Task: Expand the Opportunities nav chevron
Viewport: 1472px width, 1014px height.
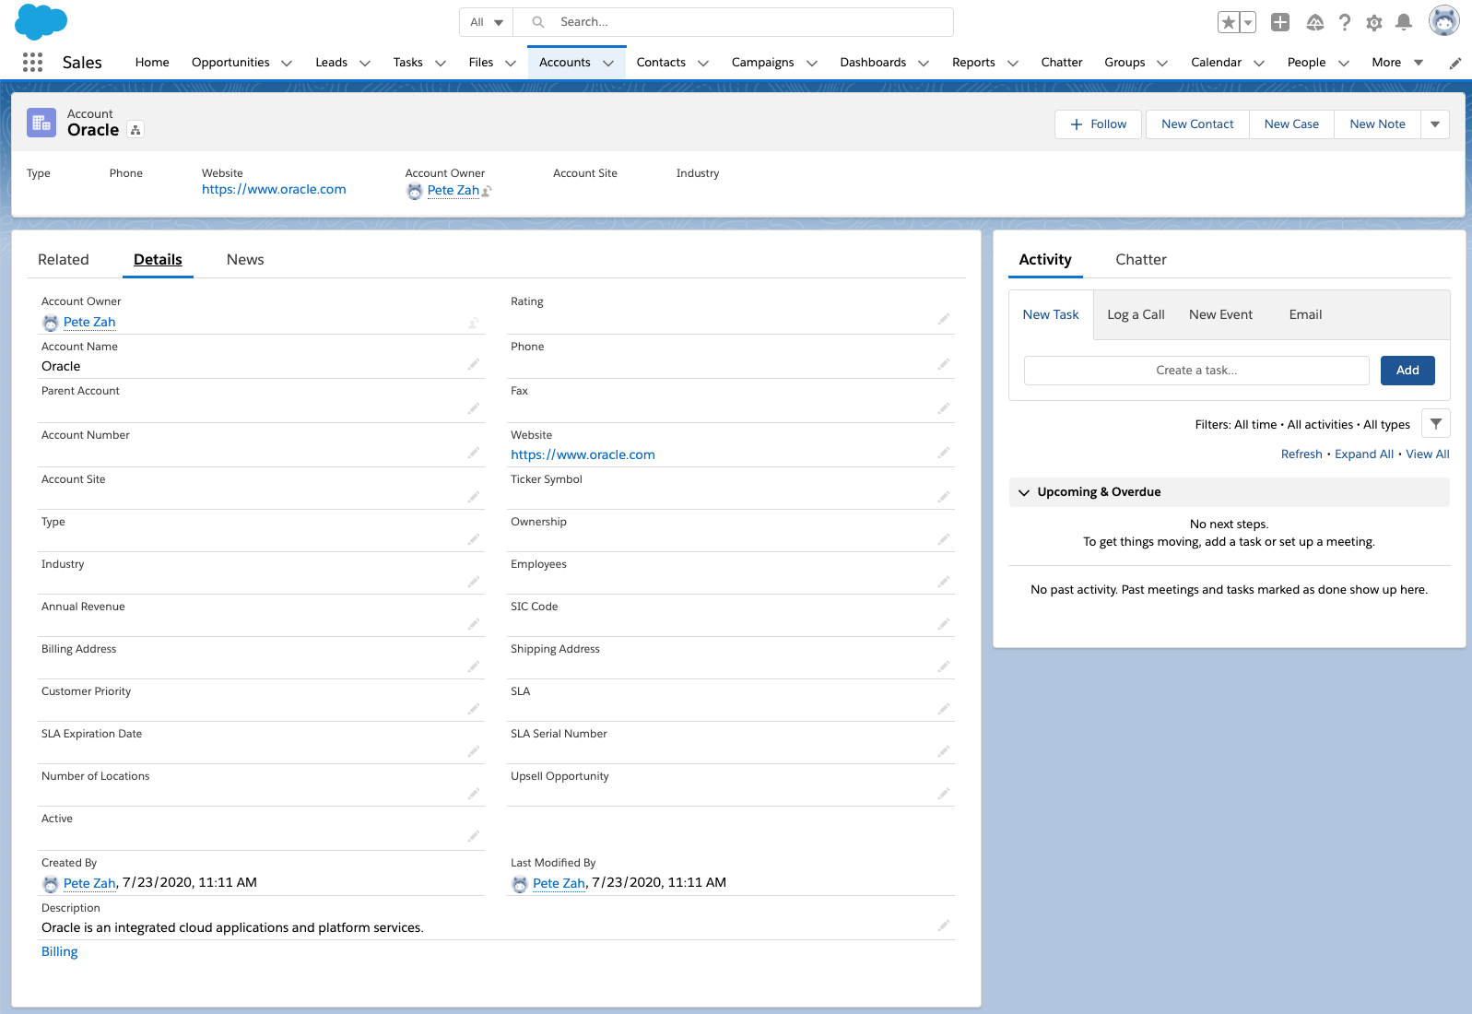Action: [x=287, y=63]
